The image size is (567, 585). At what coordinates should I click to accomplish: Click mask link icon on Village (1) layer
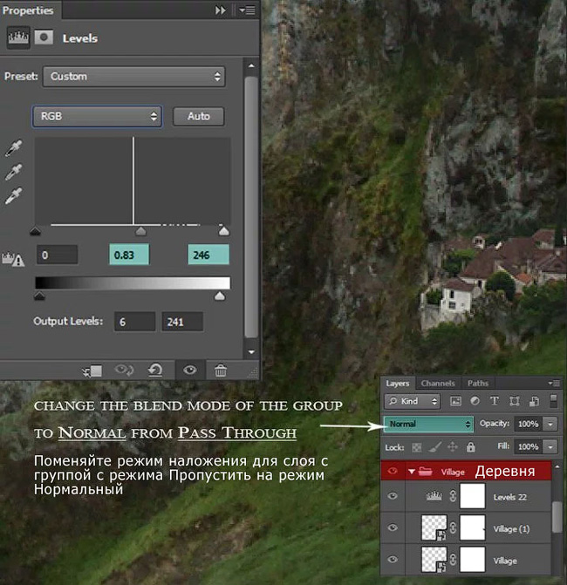[453, 528]
